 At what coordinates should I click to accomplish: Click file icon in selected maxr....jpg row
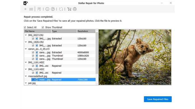tap(37, 80)
